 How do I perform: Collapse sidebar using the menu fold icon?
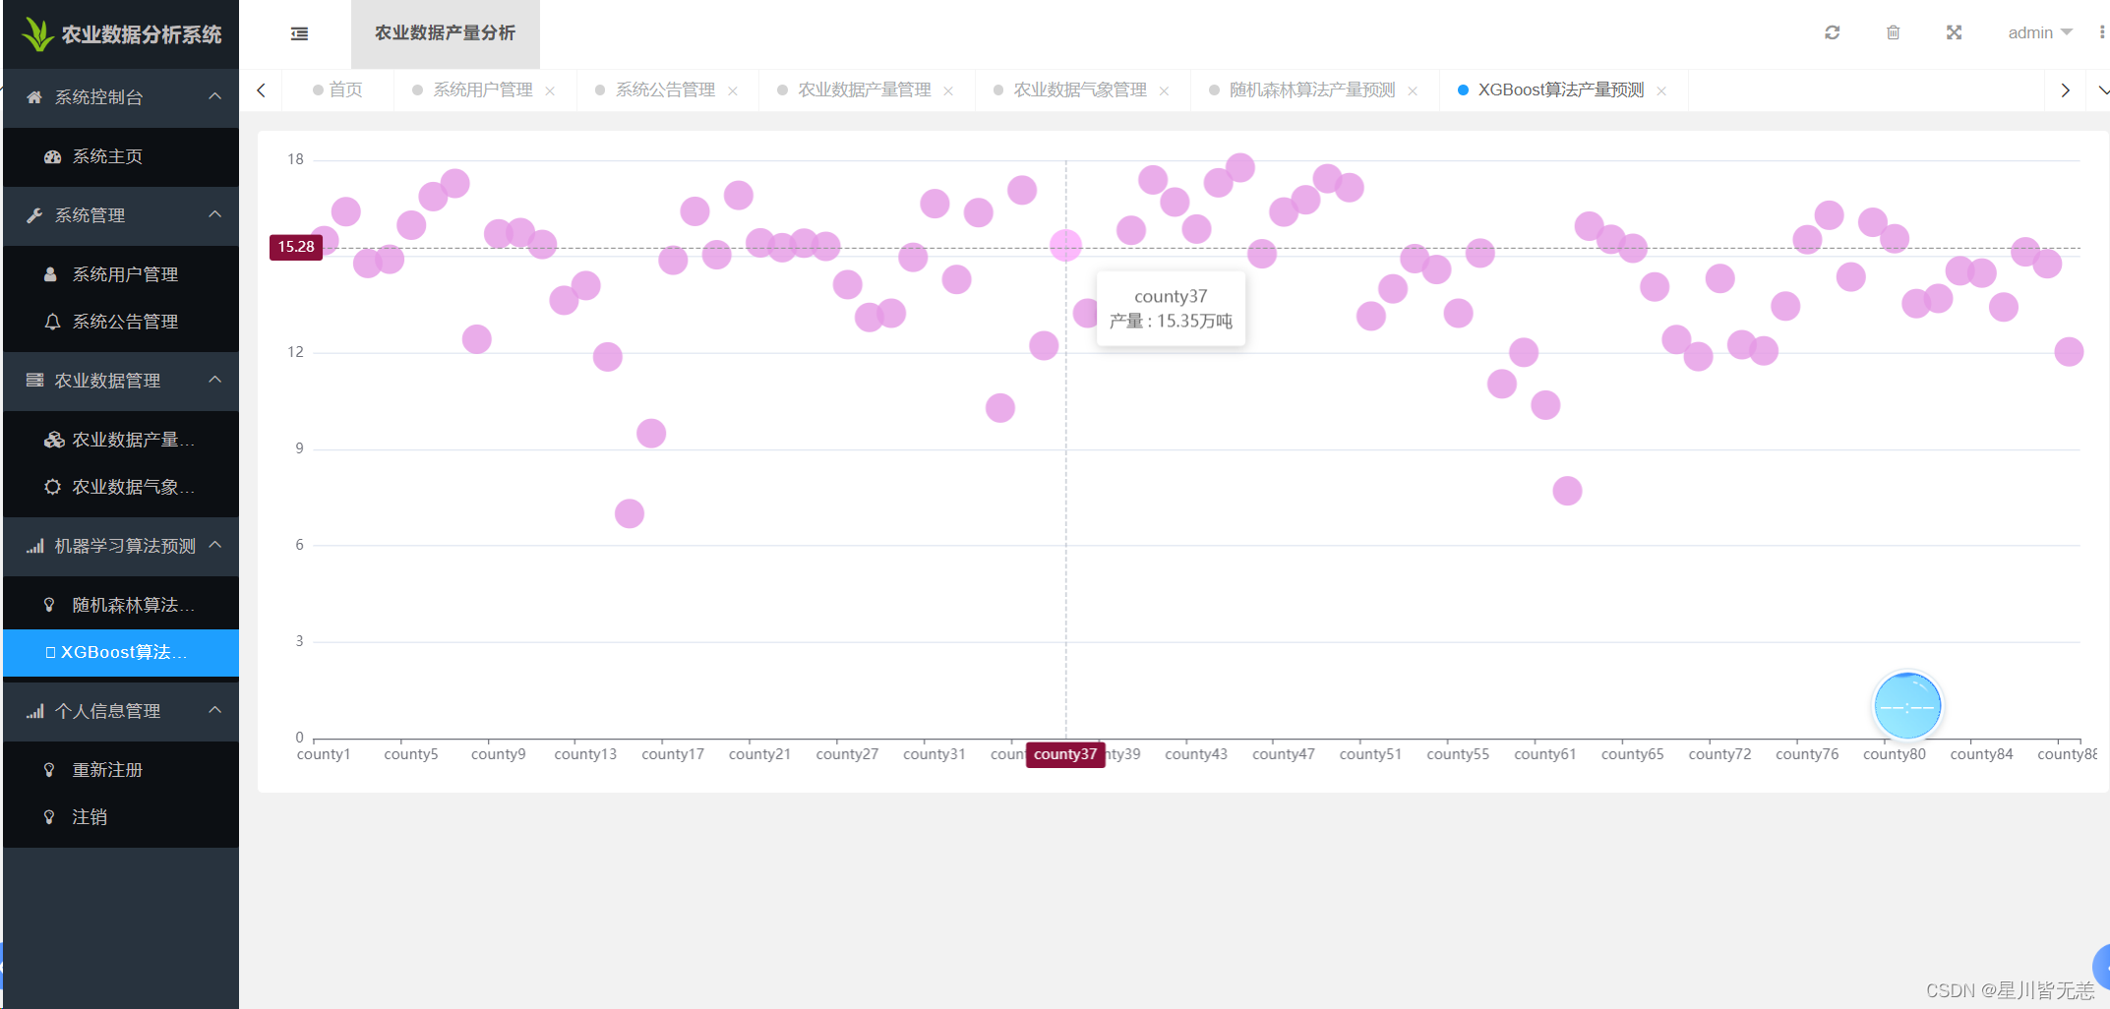299,33
